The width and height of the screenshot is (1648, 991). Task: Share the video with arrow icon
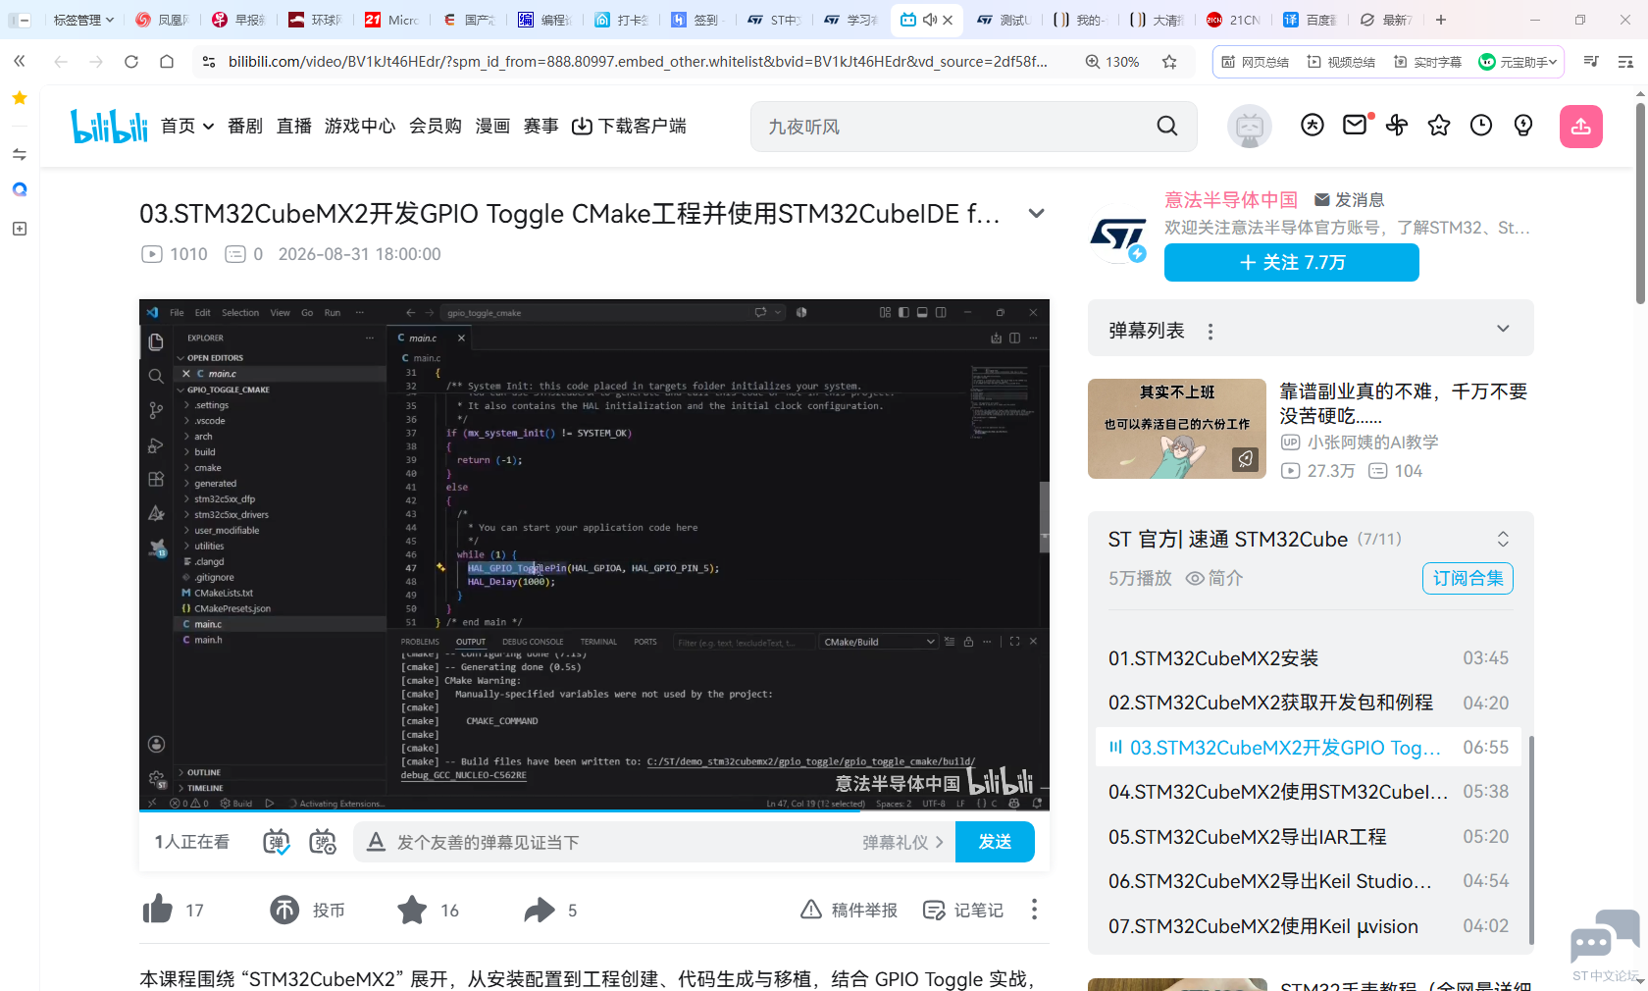point(539,910)
